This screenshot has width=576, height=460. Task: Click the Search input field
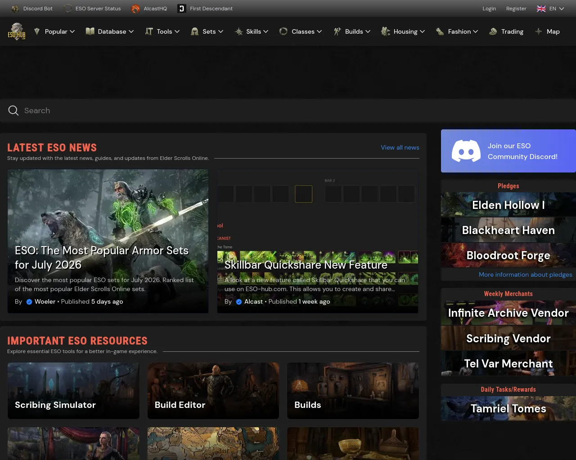pos(288,111)
